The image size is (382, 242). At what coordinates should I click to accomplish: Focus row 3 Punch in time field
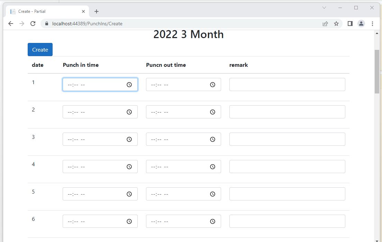pos(100,139)
